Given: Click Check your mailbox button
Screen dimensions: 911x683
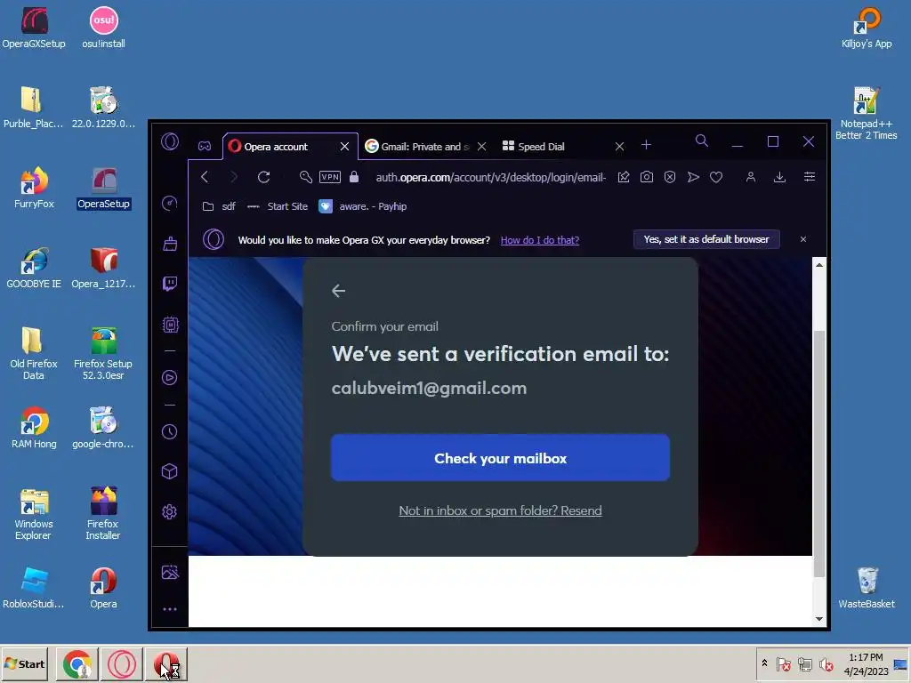Looking at the screenshot, I should [500, 458].
